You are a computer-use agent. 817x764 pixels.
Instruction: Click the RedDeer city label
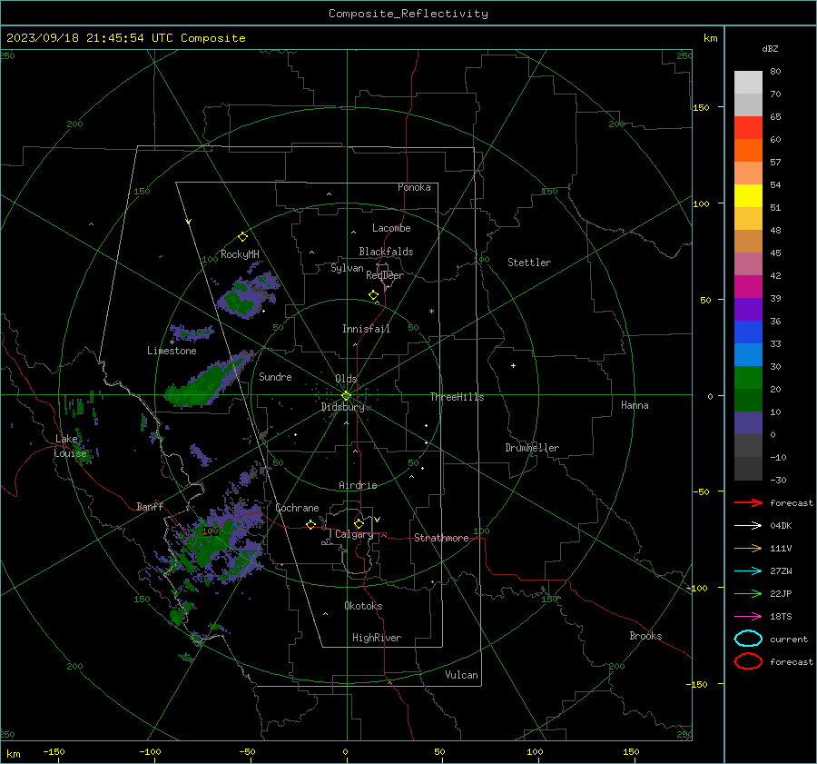tap(385, 275)
